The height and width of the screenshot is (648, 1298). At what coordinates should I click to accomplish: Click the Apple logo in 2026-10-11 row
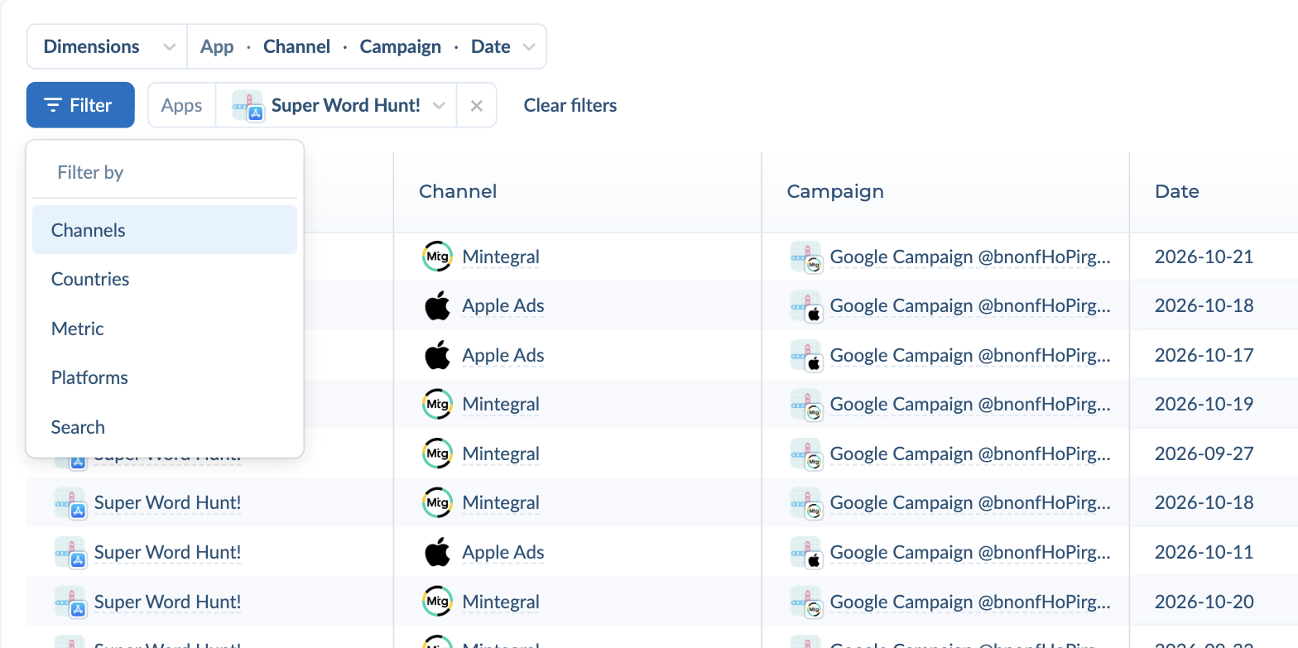click(437, 552)
